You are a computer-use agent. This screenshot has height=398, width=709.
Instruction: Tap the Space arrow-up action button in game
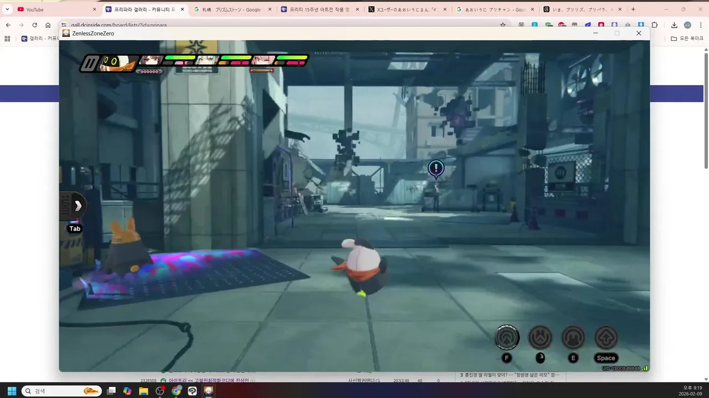[x=606, y=337]
